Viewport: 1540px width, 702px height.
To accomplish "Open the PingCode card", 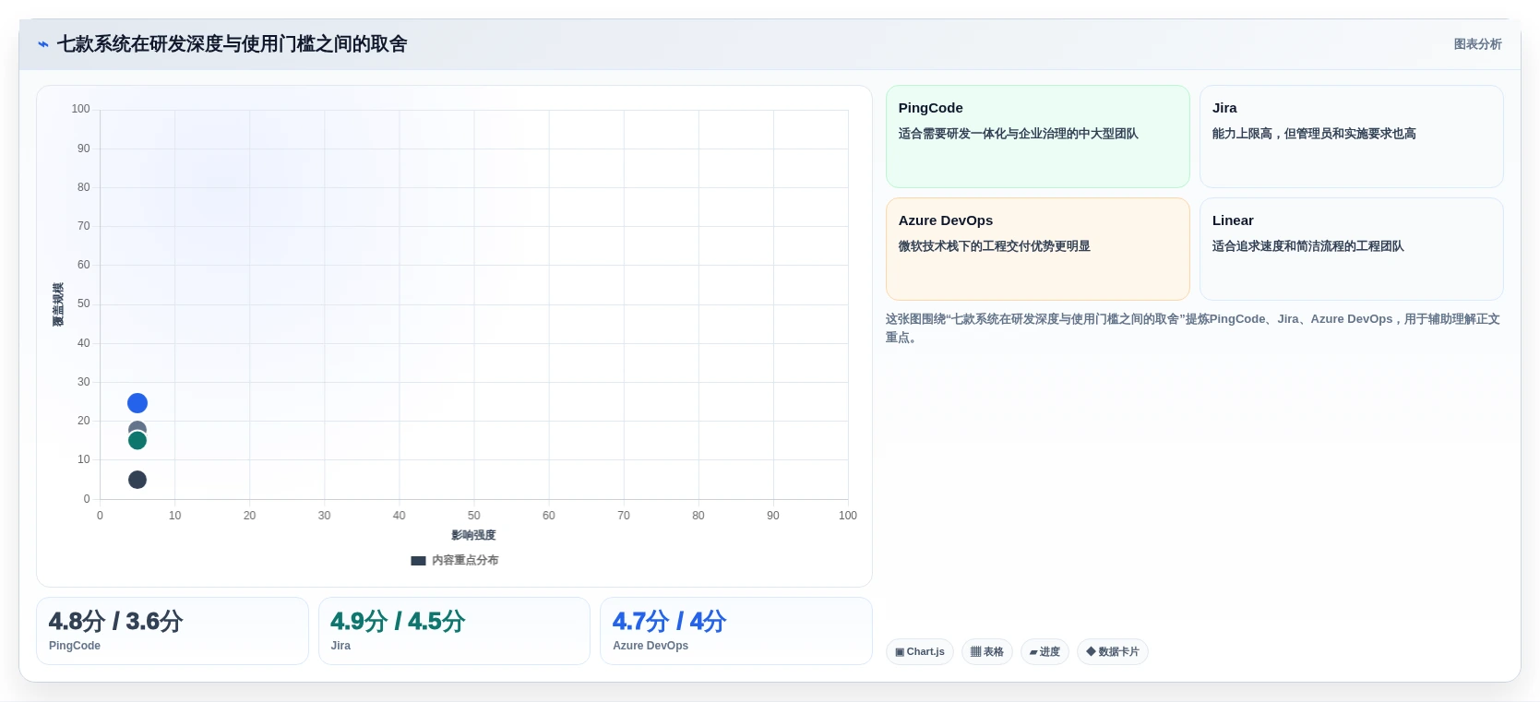I will pos(1037,137).
